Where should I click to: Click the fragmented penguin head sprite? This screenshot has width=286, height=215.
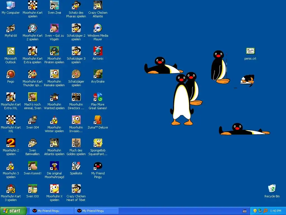247,80
